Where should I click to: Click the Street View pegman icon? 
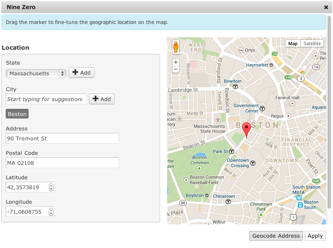pyautogui.click(x=176, y=47)
